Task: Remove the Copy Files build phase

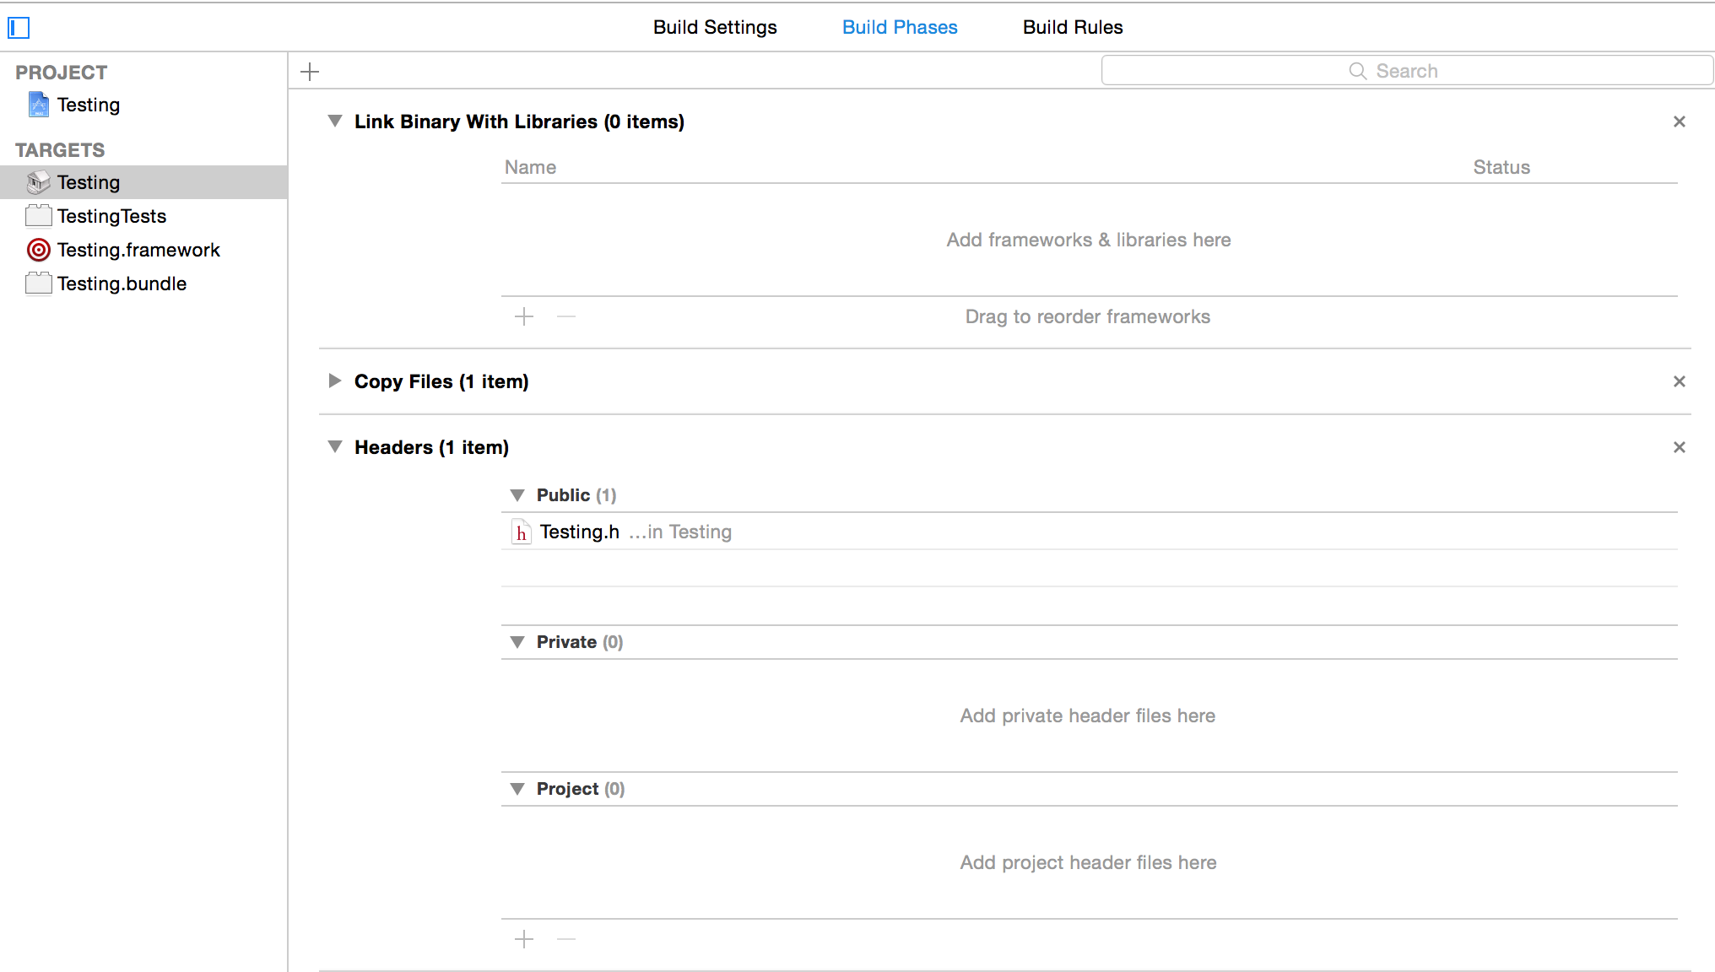Action: 1679,381
